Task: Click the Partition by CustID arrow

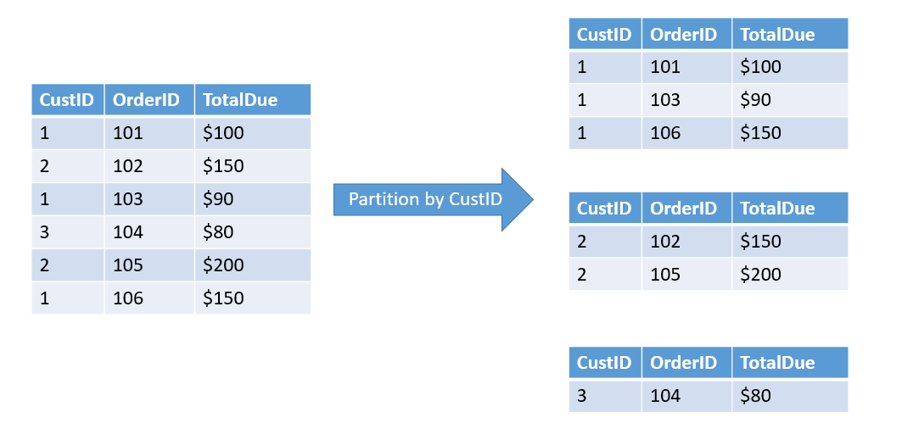Action: (x=433, y=199)
